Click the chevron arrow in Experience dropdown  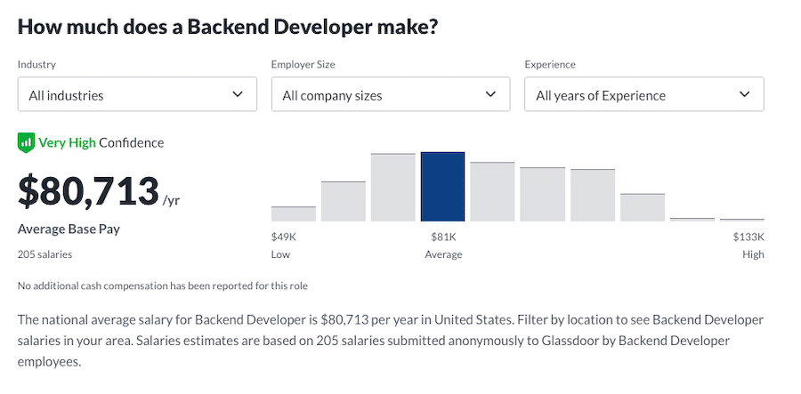(x=744, y=94)
